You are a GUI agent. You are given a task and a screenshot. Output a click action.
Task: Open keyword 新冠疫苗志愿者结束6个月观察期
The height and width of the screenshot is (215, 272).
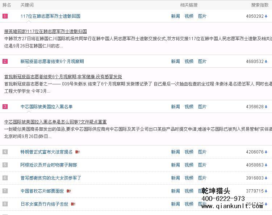(x=52, y=62)
